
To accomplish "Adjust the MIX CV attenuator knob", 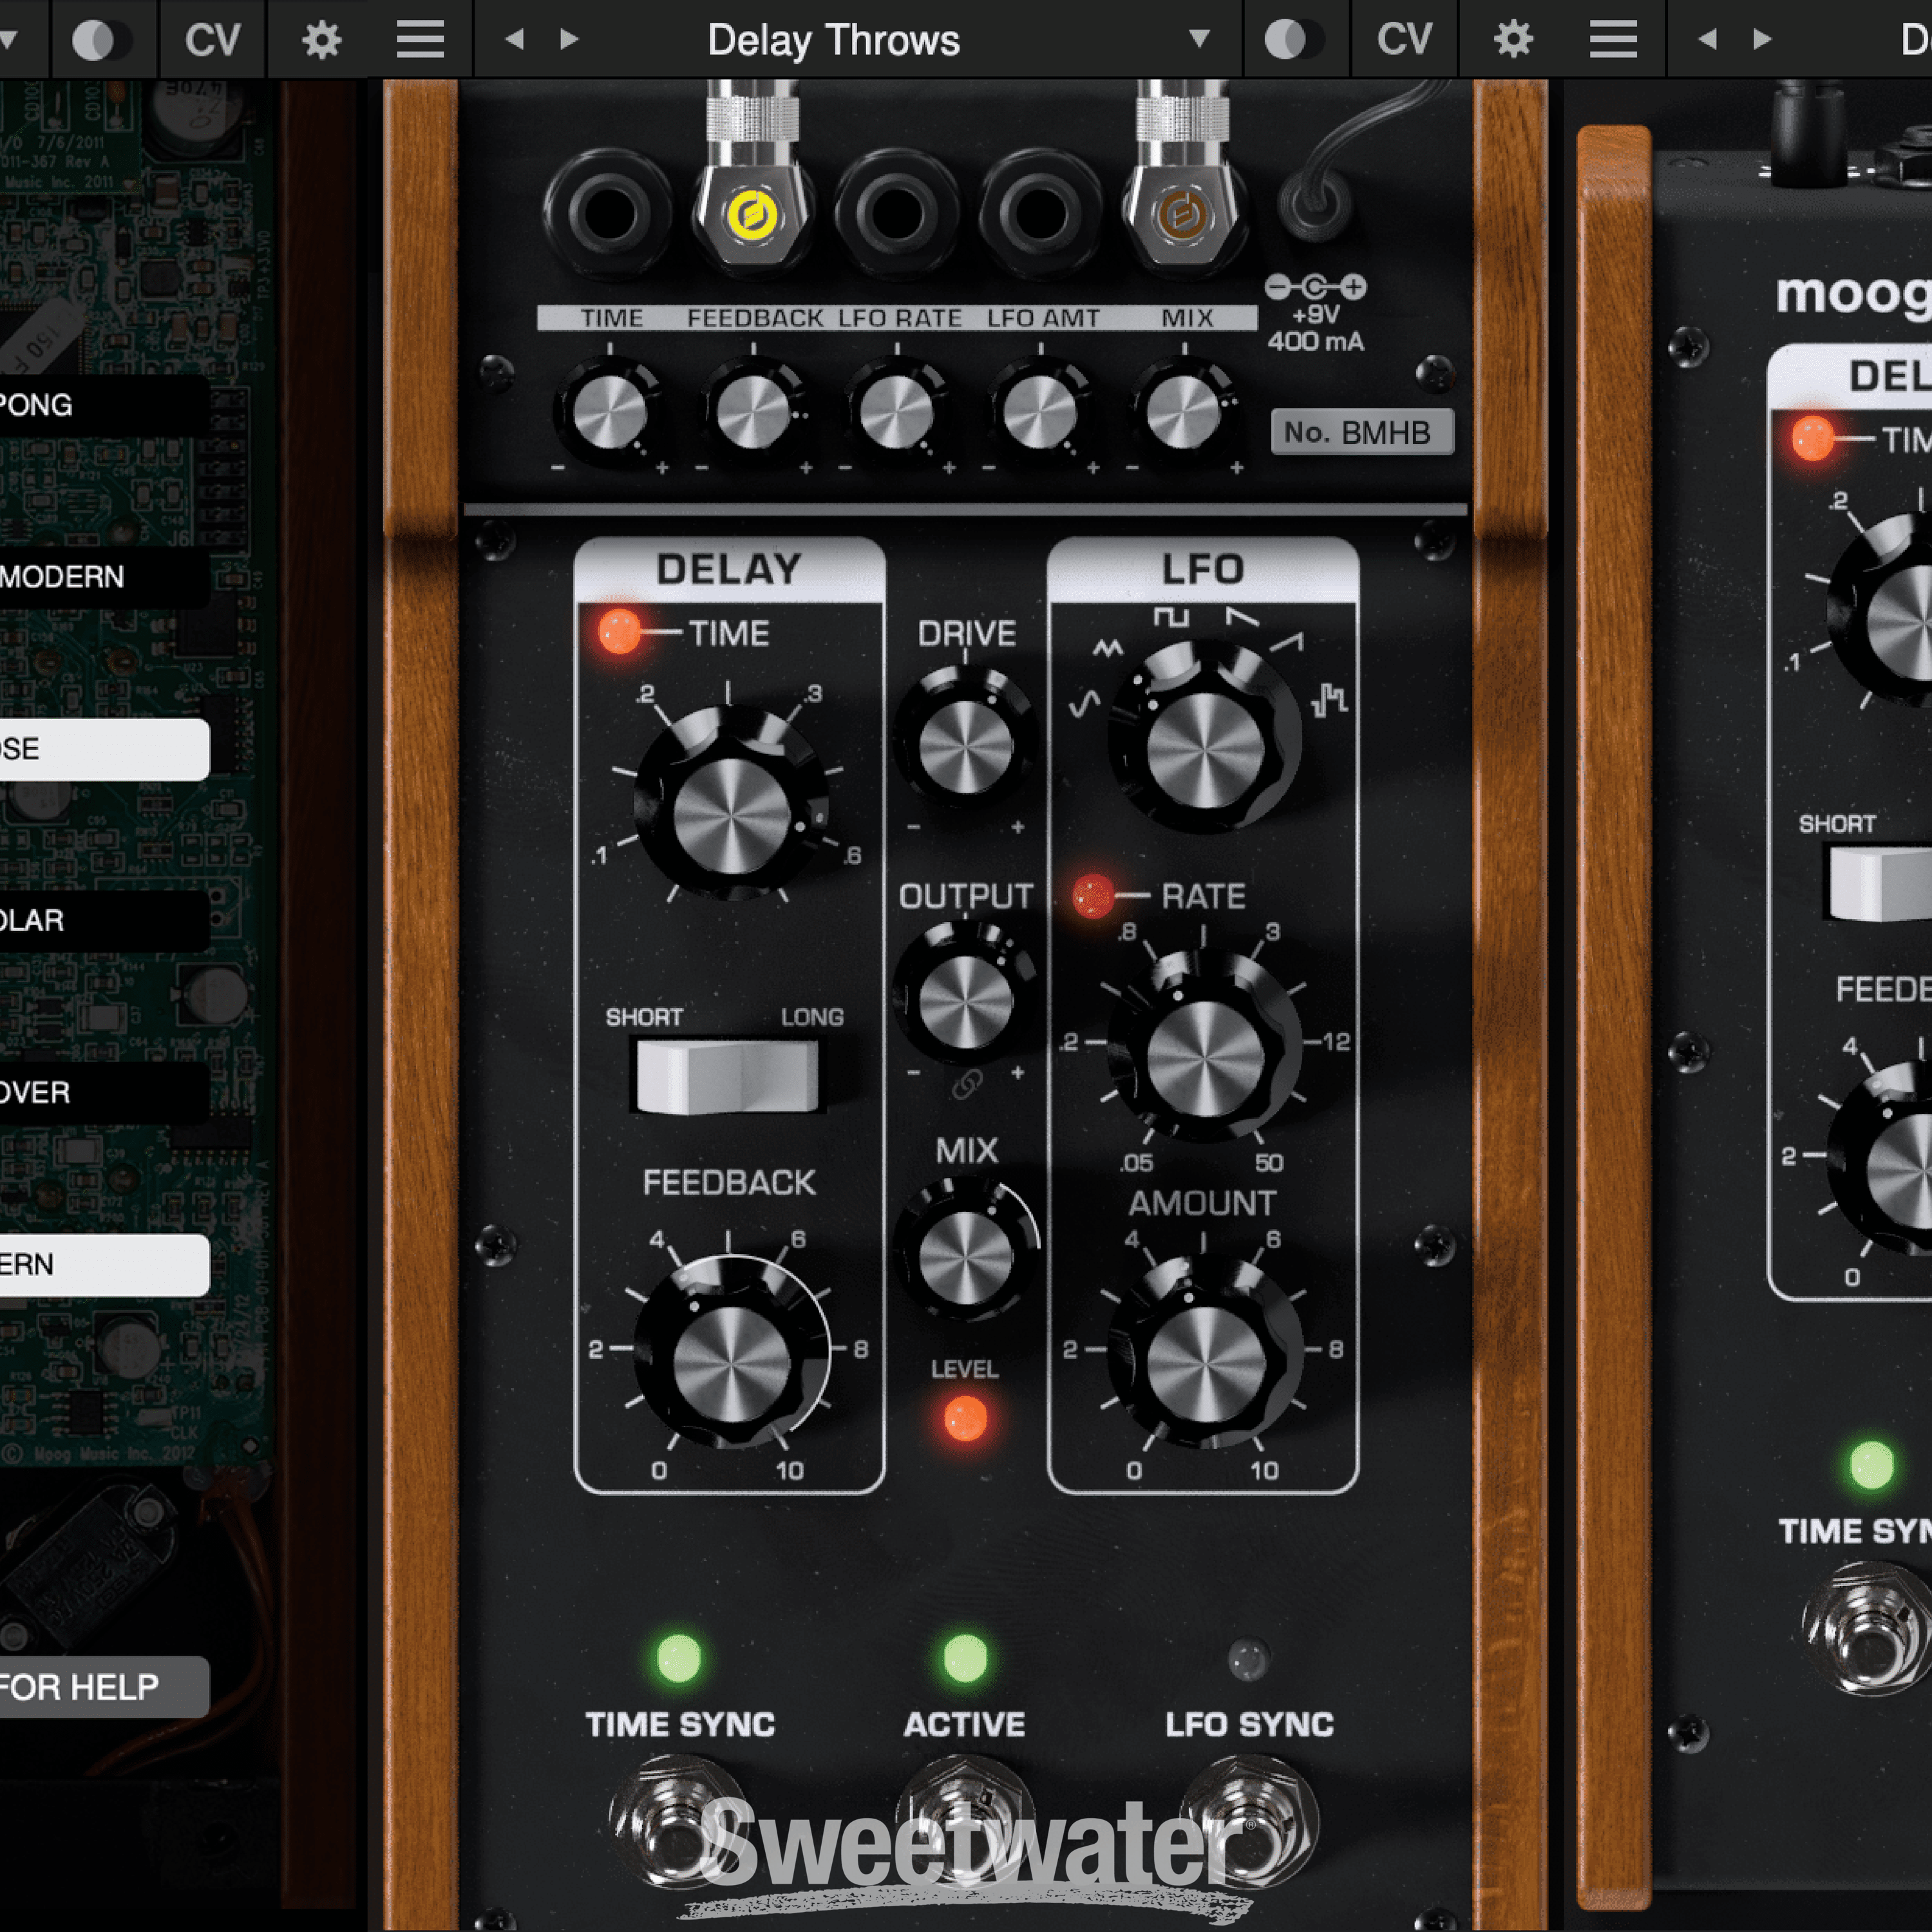I will [x=1184, y=412].
